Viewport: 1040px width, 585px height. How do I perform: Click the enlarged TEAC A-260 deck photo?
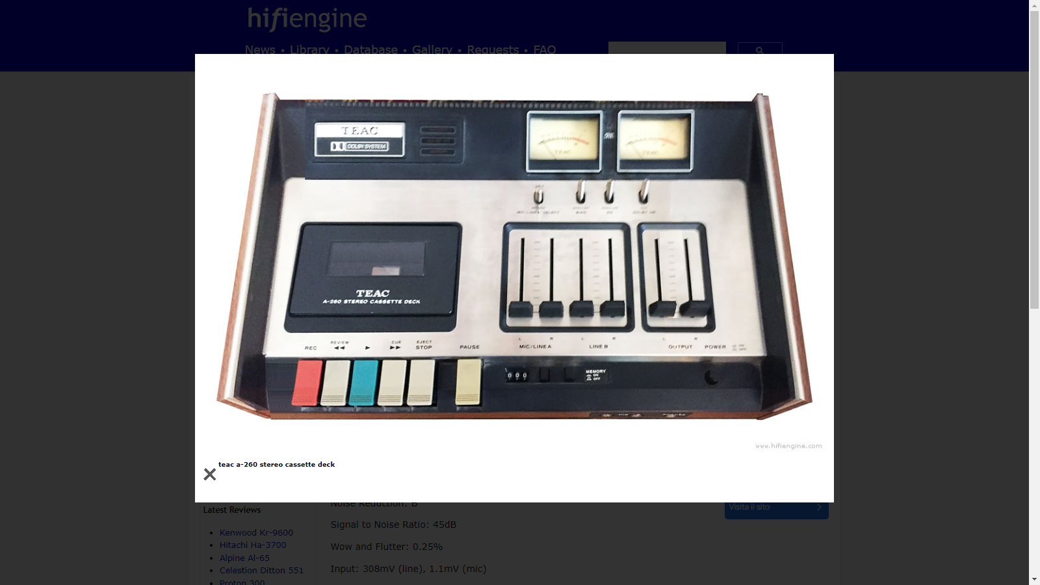coord(514,257)
